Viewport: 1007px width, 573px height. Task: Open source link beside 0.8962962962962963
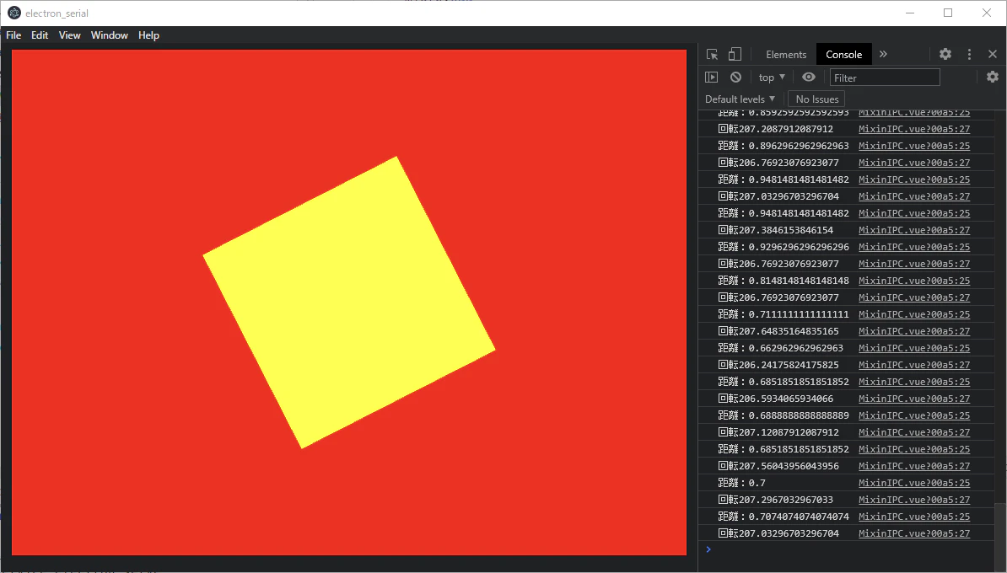pyautogui.click(x=914, y=146)
